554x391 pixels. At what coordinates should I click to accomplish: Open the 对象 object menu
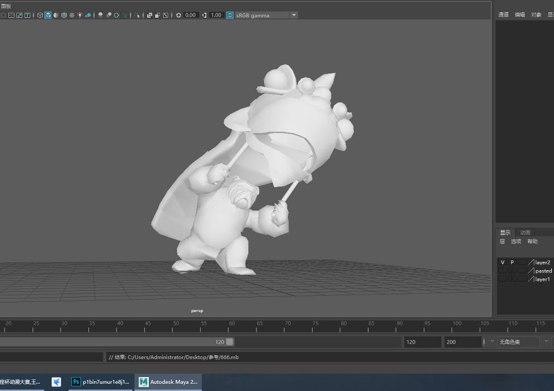click(x=536, y=14)
